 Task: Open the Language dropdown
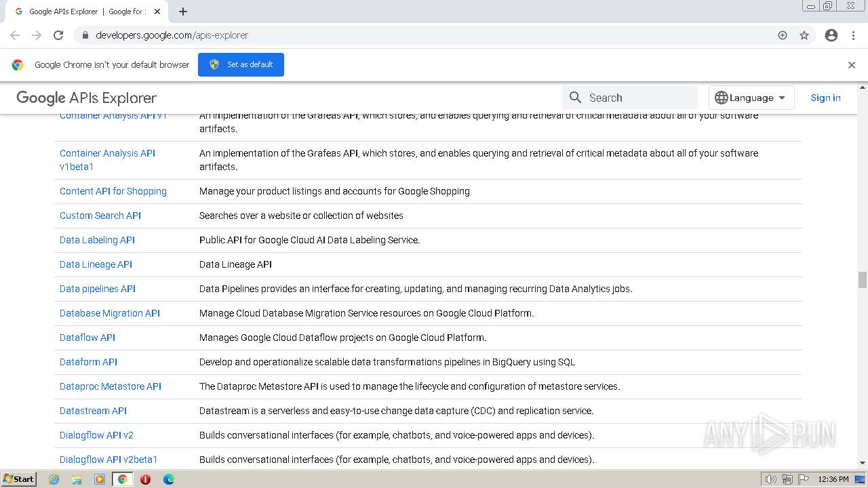(x=751, y=98)
